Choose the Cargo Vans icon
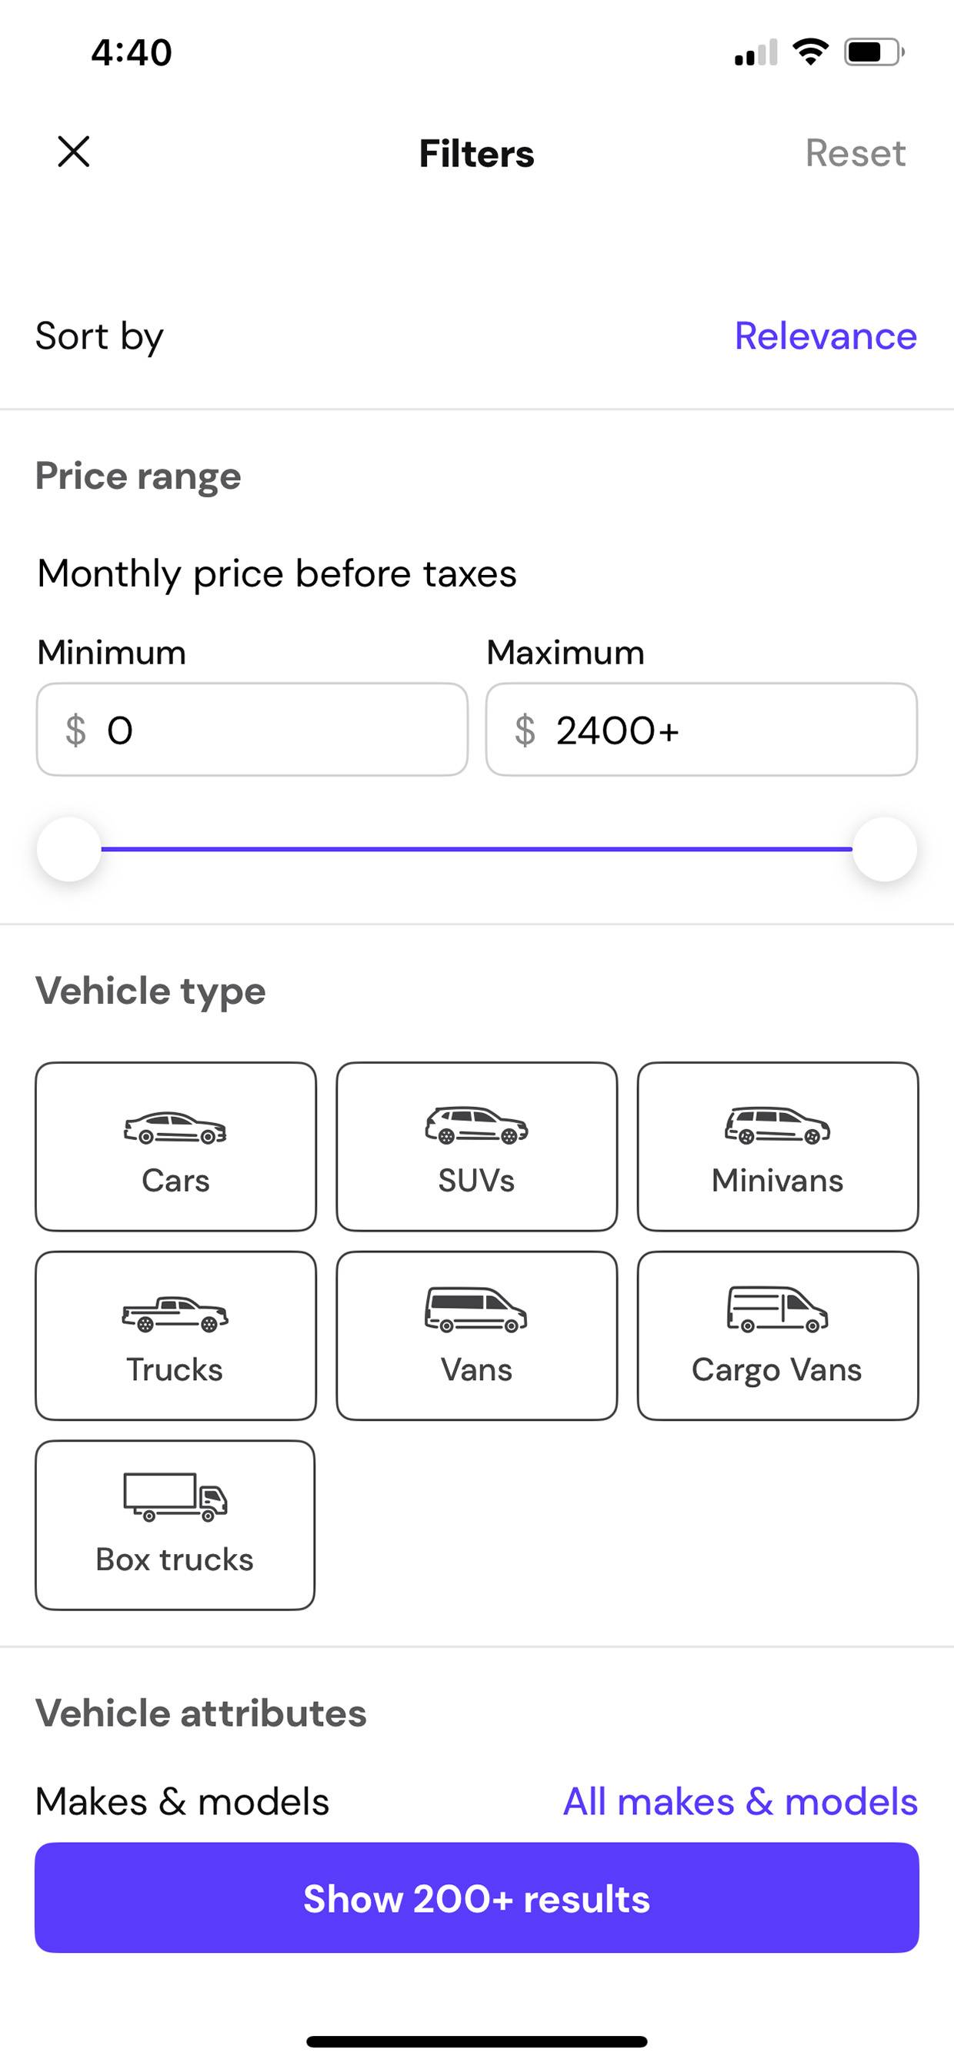 coord(777,1309)
